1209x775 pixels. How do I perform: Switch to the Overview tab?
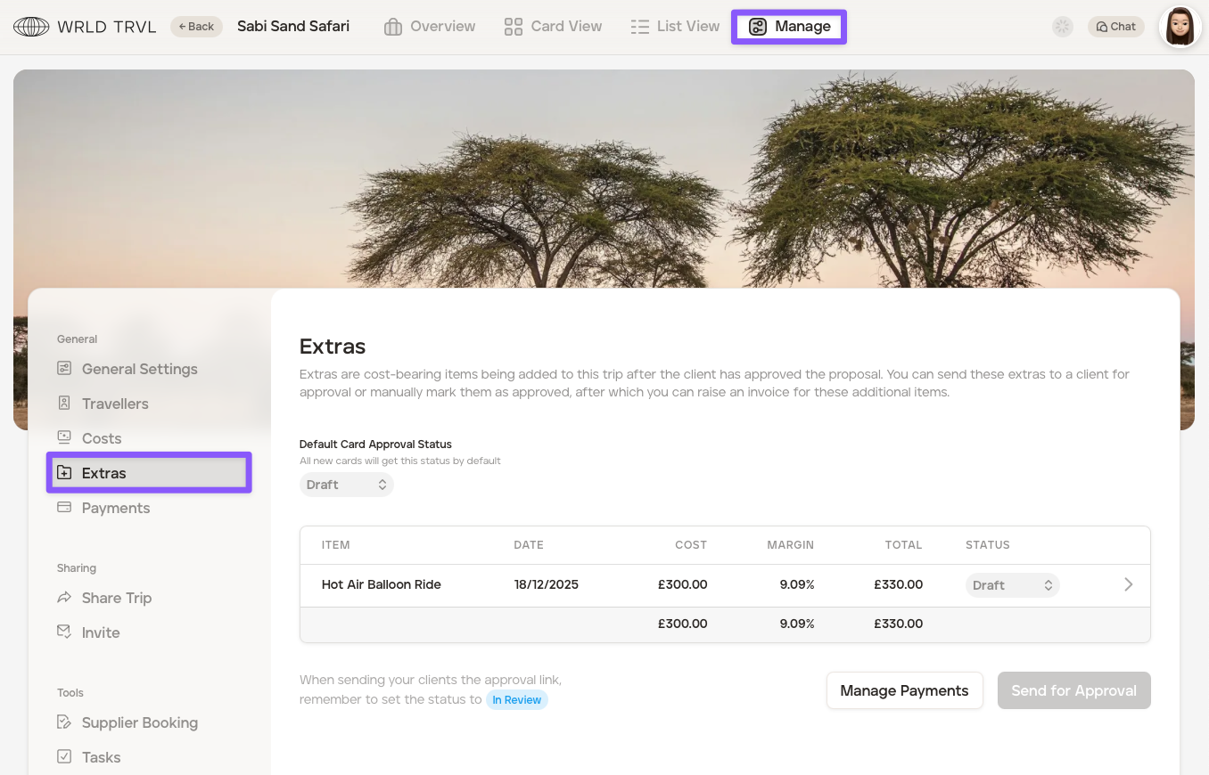click(x=430, y=27)
